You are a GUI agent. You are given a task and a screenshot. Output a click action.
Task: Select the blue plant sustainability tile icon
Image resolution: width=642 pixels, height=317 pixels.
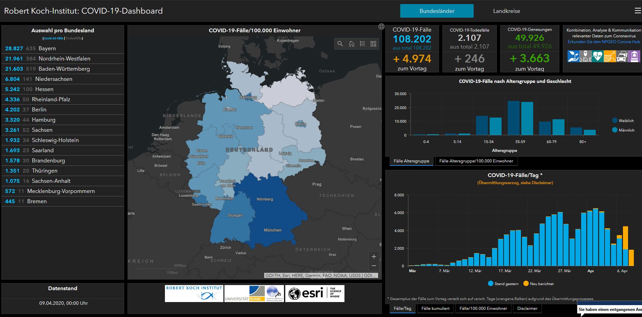pos(574,56)
